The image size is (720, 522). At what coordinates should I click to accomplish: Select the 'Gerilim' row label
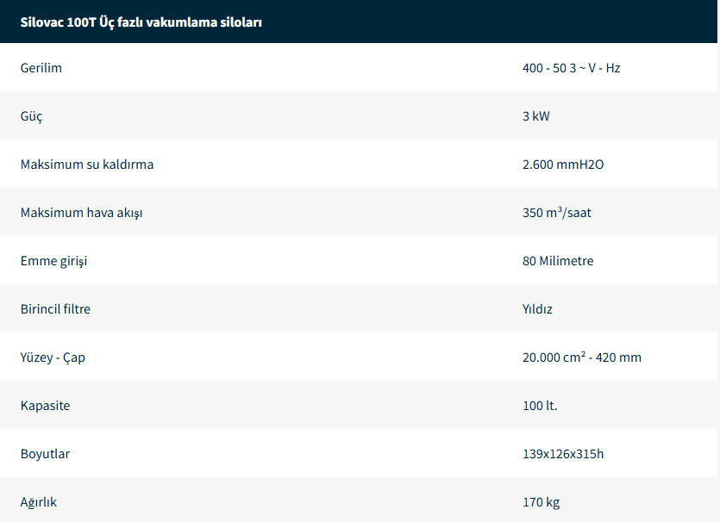[41, 68]
